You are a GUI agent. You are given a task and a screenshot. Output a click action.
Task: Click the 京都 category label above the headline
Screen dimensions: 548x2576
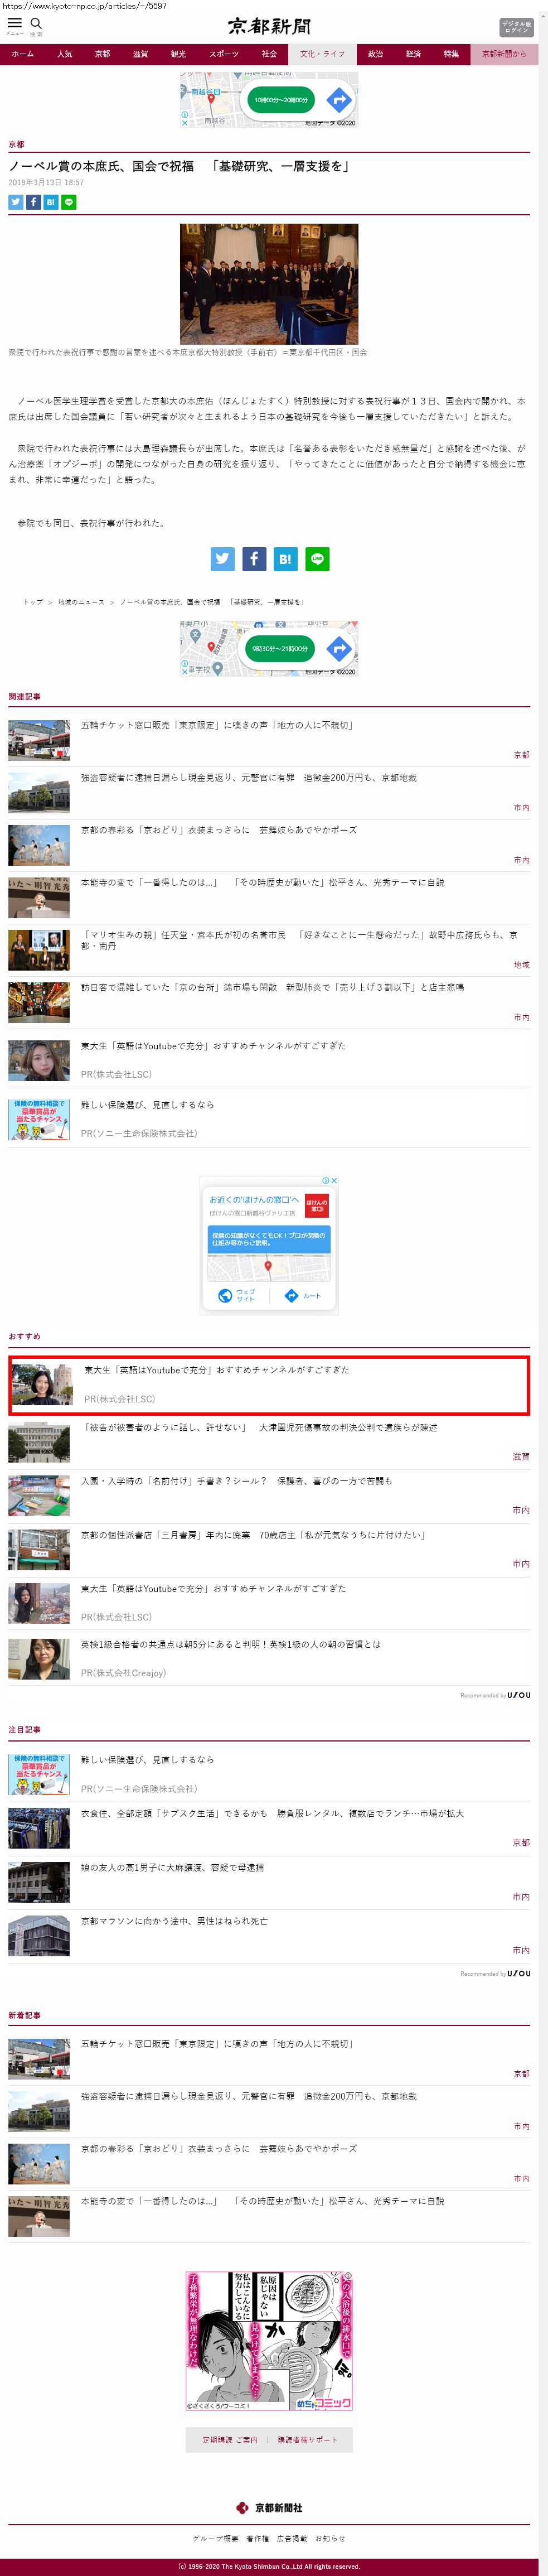(x=16, y=145)
